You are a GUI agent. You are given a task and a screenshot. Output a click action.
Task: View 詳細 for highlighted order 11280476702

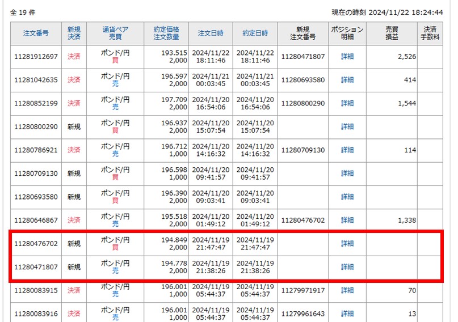click(x=347, y=244)
